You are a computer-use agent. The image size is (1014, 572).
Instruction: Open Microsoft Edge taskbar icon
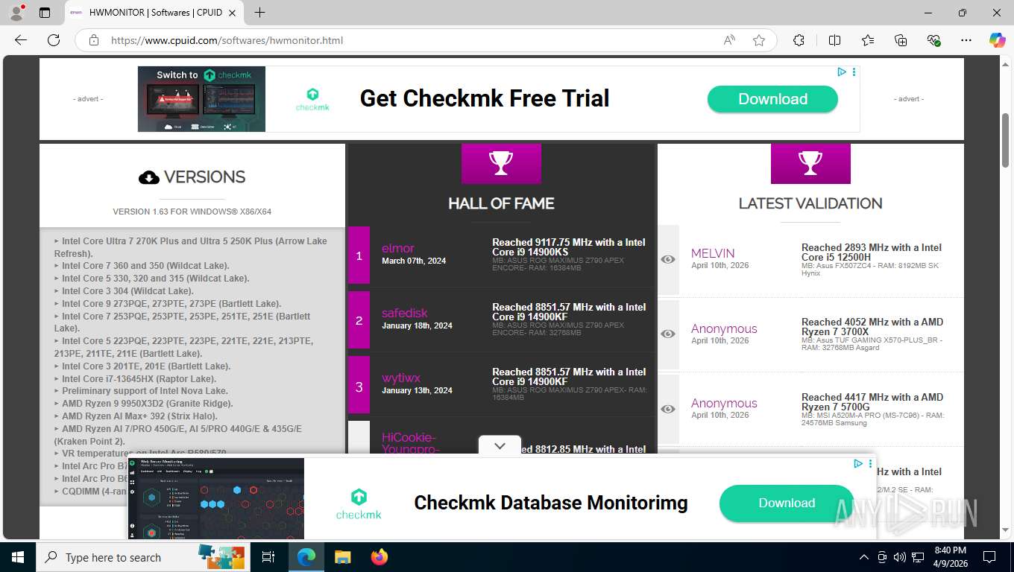(306, 557)
